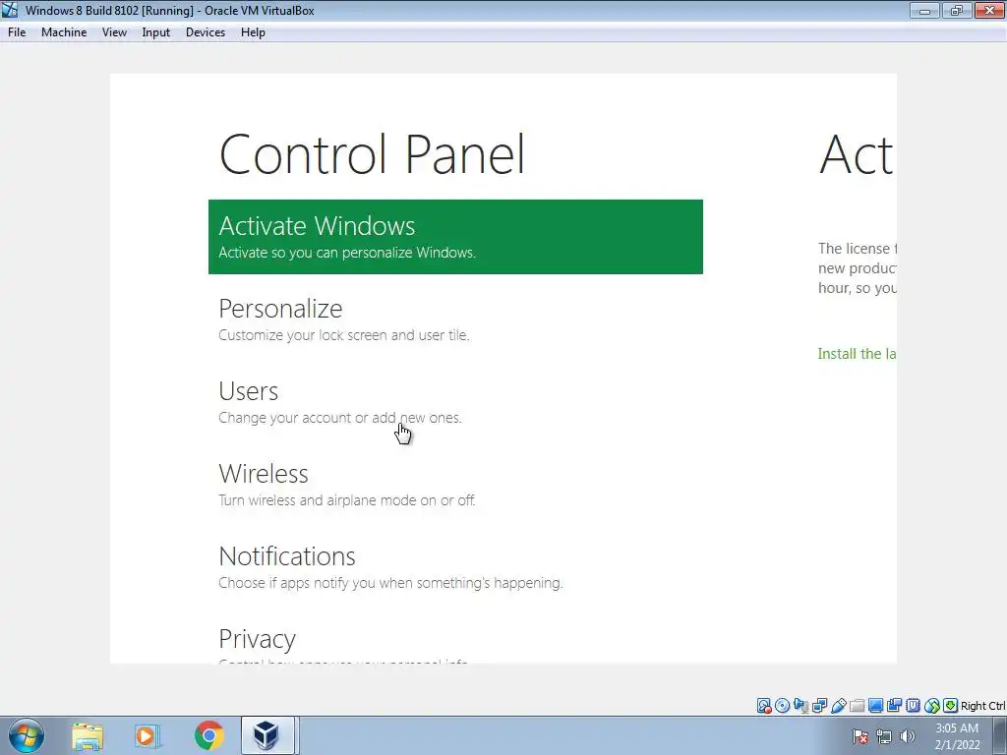Open the Users settings category

[455, 402]
